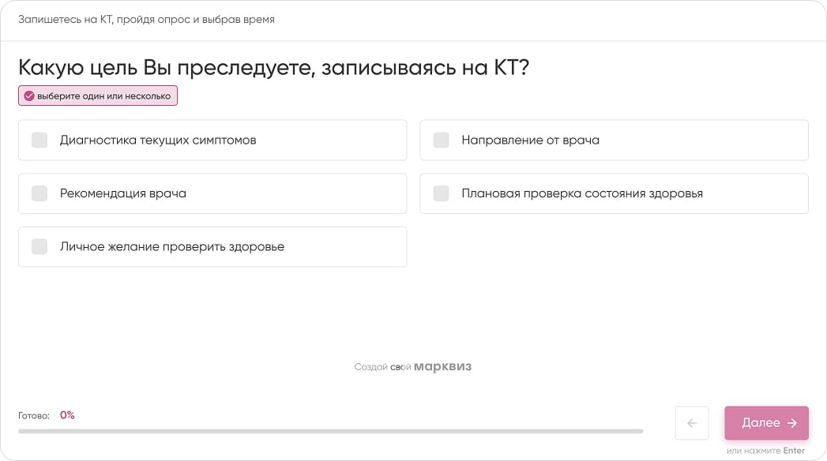Click the checkmark icon in the pink hint badge

tap(30, 96)
